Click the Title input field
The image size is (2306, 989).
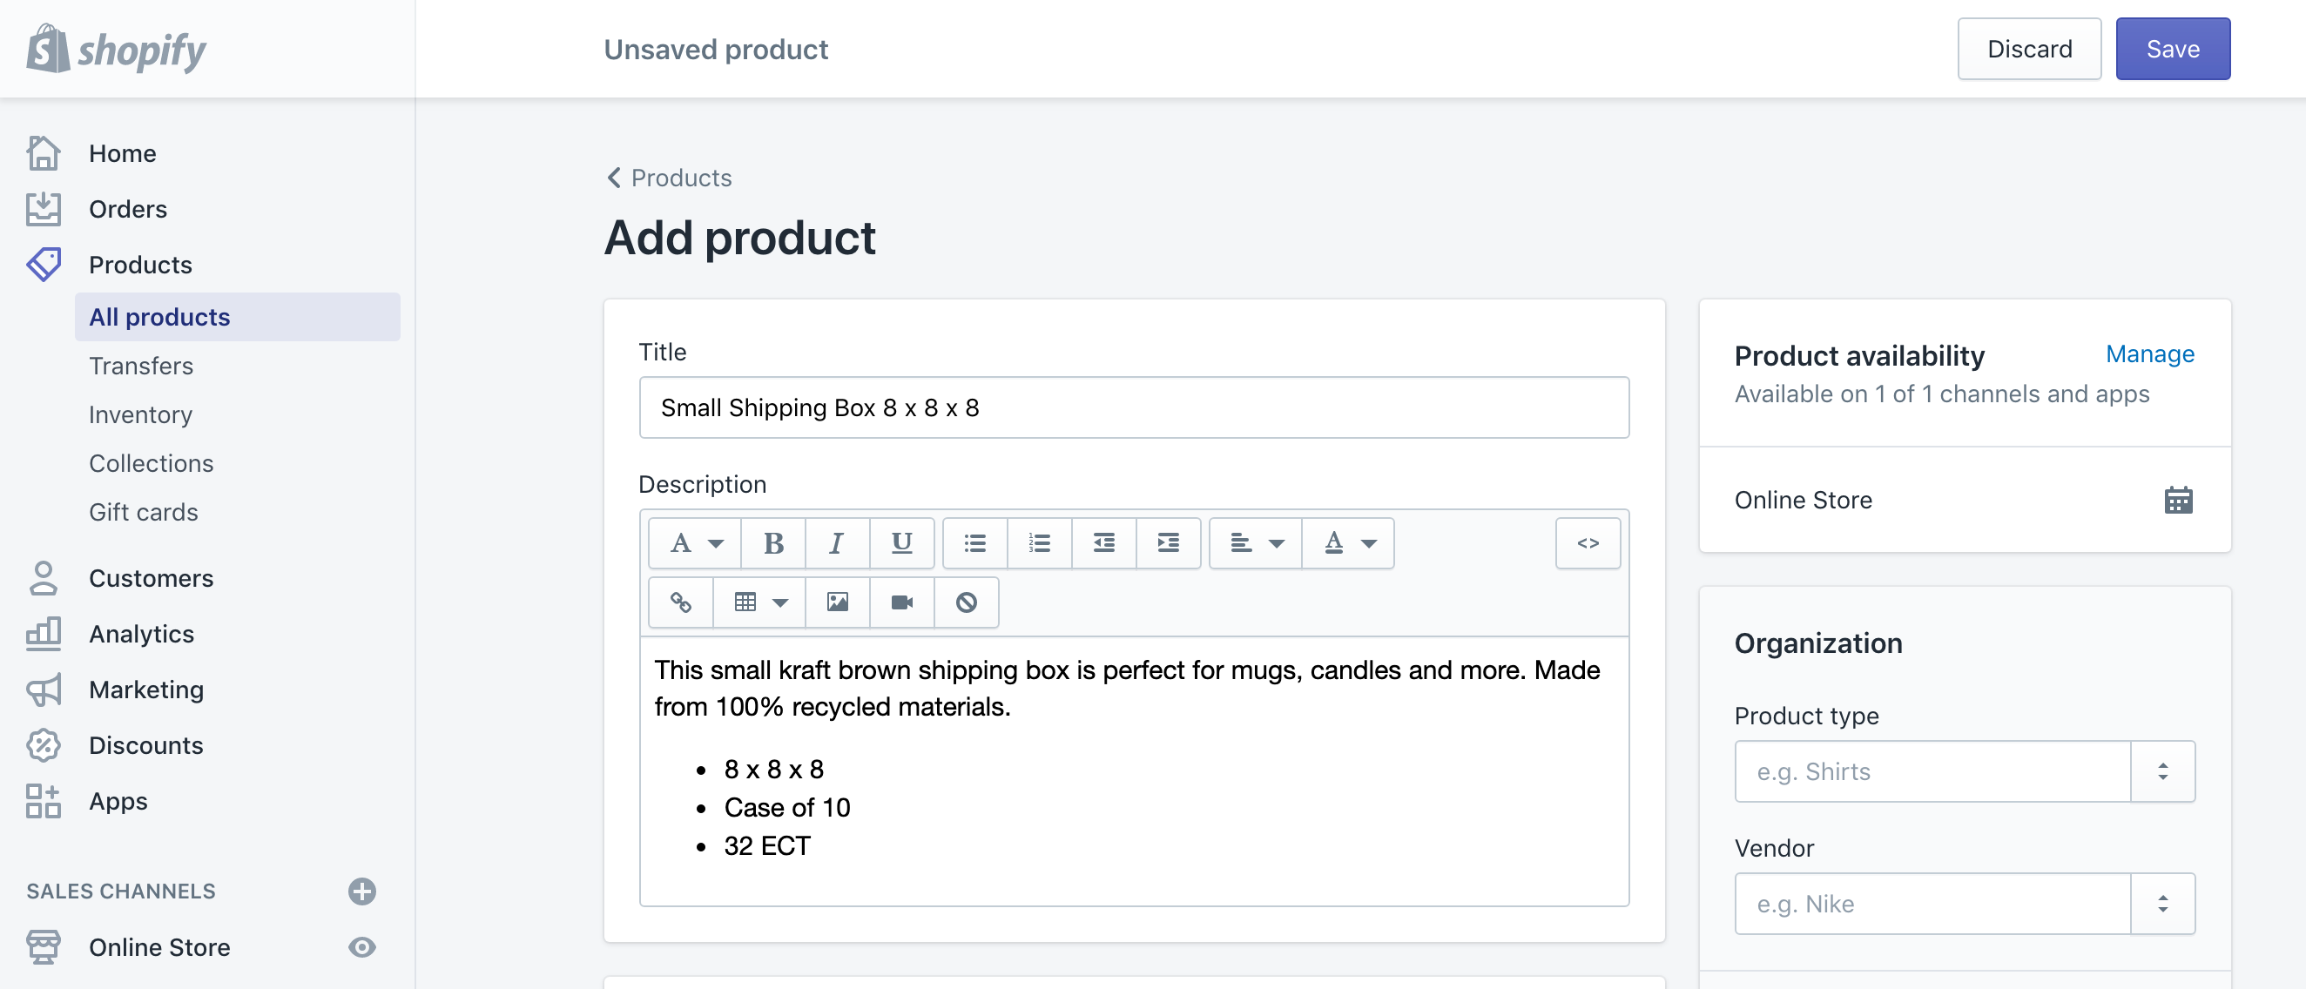tap(1134, 407)
